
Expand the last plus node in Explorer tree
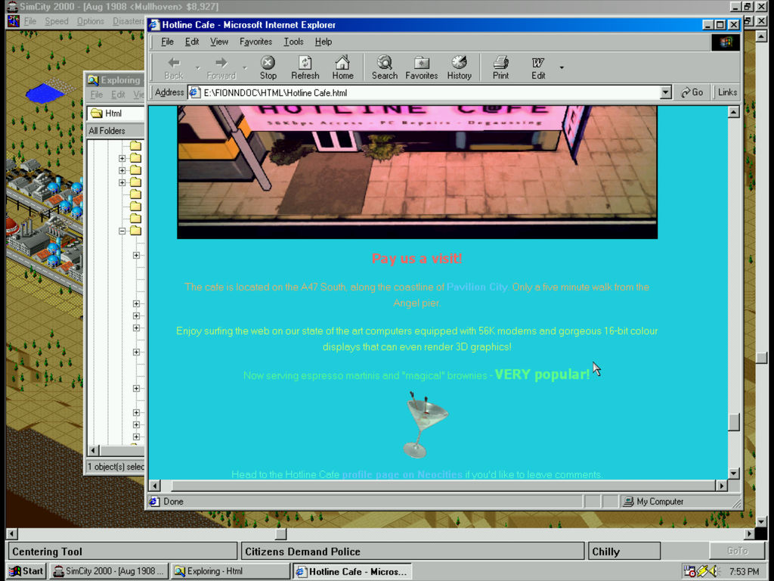tap(136, 437)
